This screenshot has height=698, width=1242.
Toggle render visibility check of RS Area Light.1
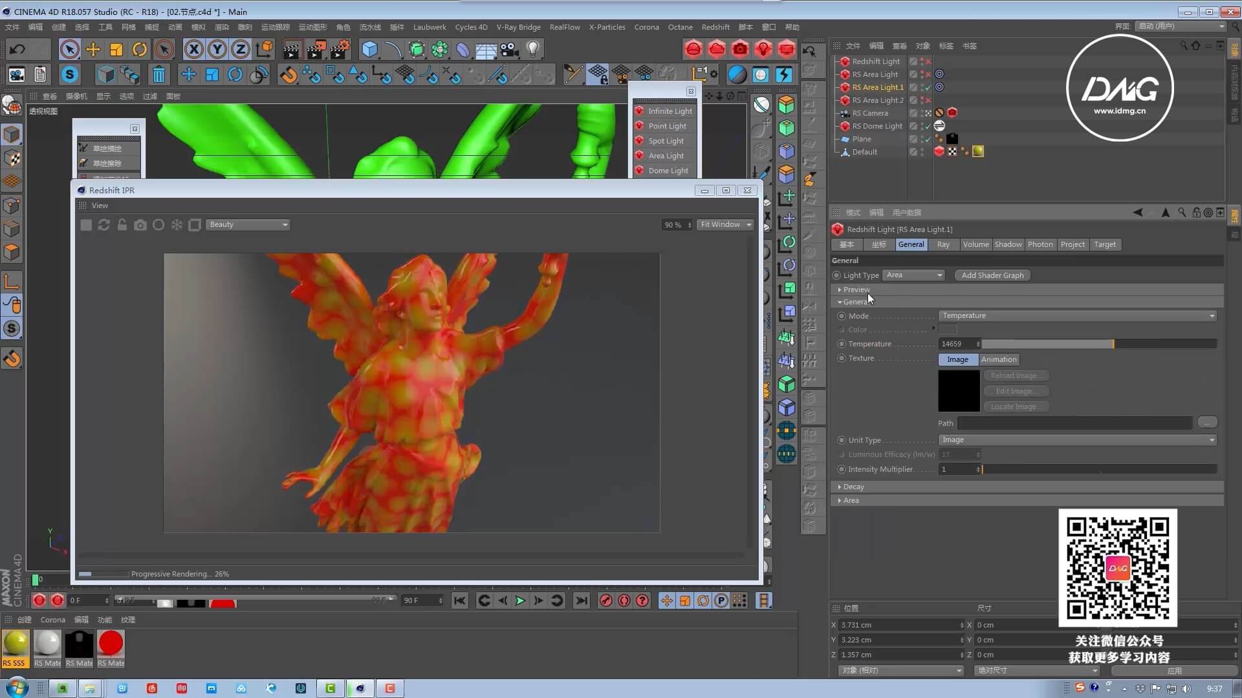(x=928, y=87)
